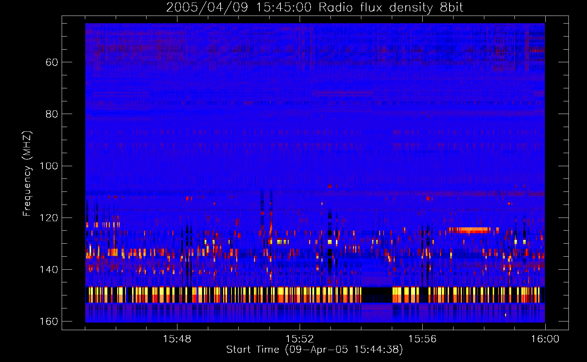Select the 120 frequency tick label
Viewport: 587px width, 362px height.
(49, 218)
